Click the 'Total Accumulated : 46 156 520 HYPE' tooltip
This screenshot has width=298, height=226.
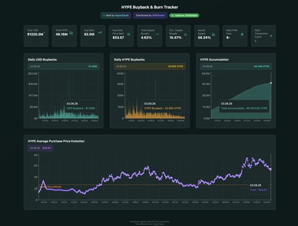point(244,106)
